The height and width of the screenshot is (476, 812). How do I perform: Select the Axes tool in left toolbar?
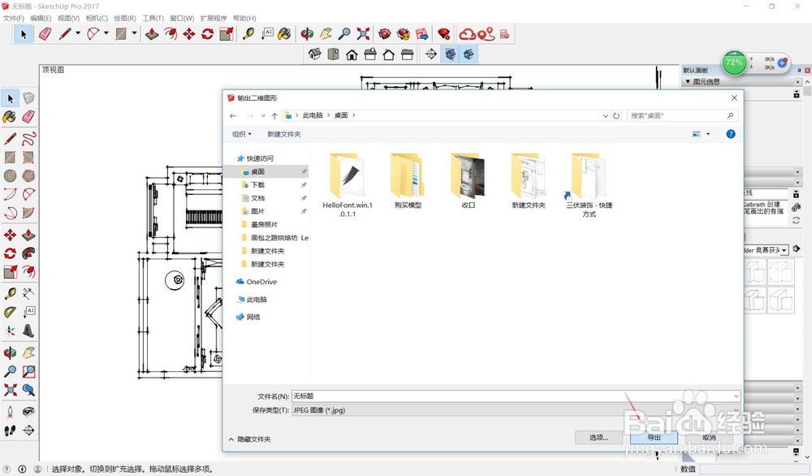(x=10, y=331)
